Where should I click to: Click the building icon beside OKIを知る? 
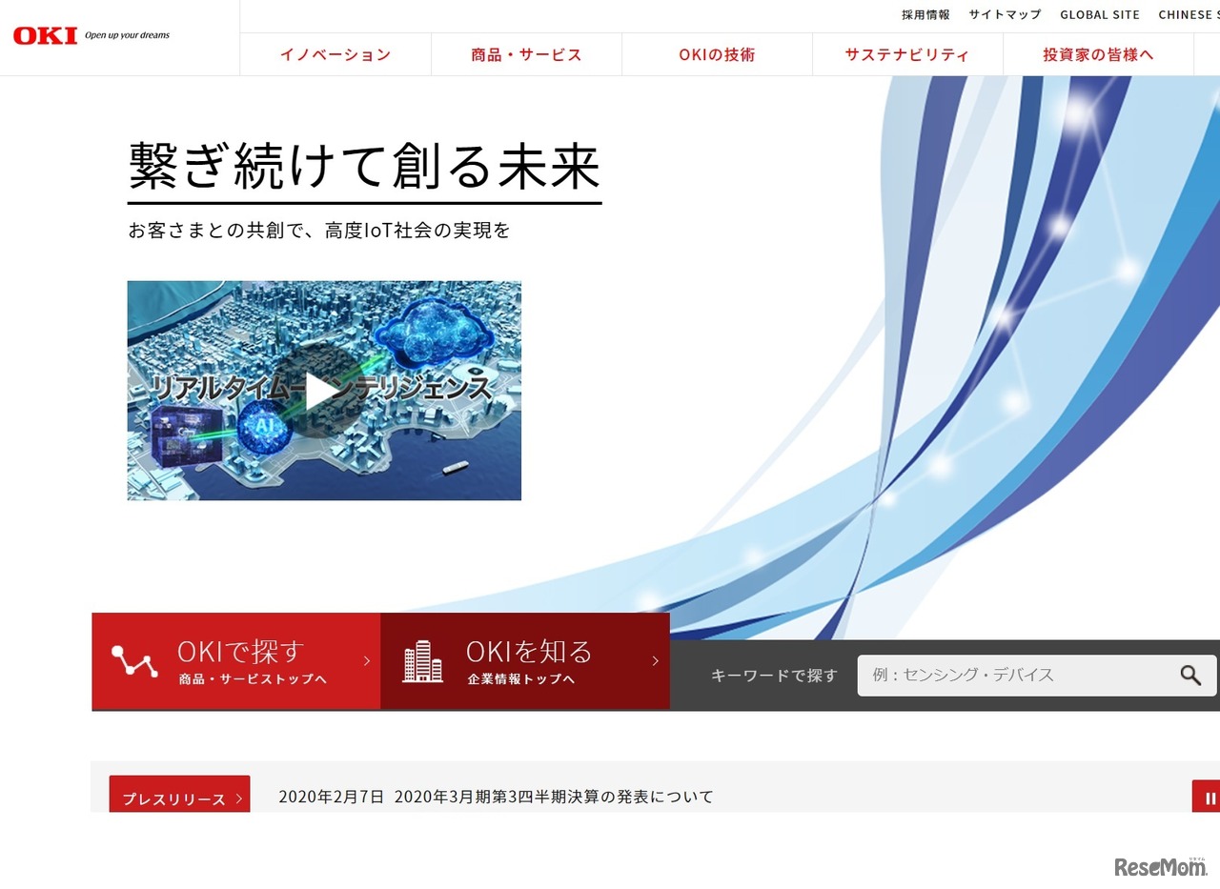pos(422,661)
